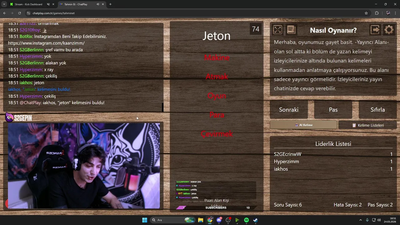Mute the ChatPlay tab speaker icon
Image resolution: width=400 pixels, height=225 pixels.
pos(98,4)
